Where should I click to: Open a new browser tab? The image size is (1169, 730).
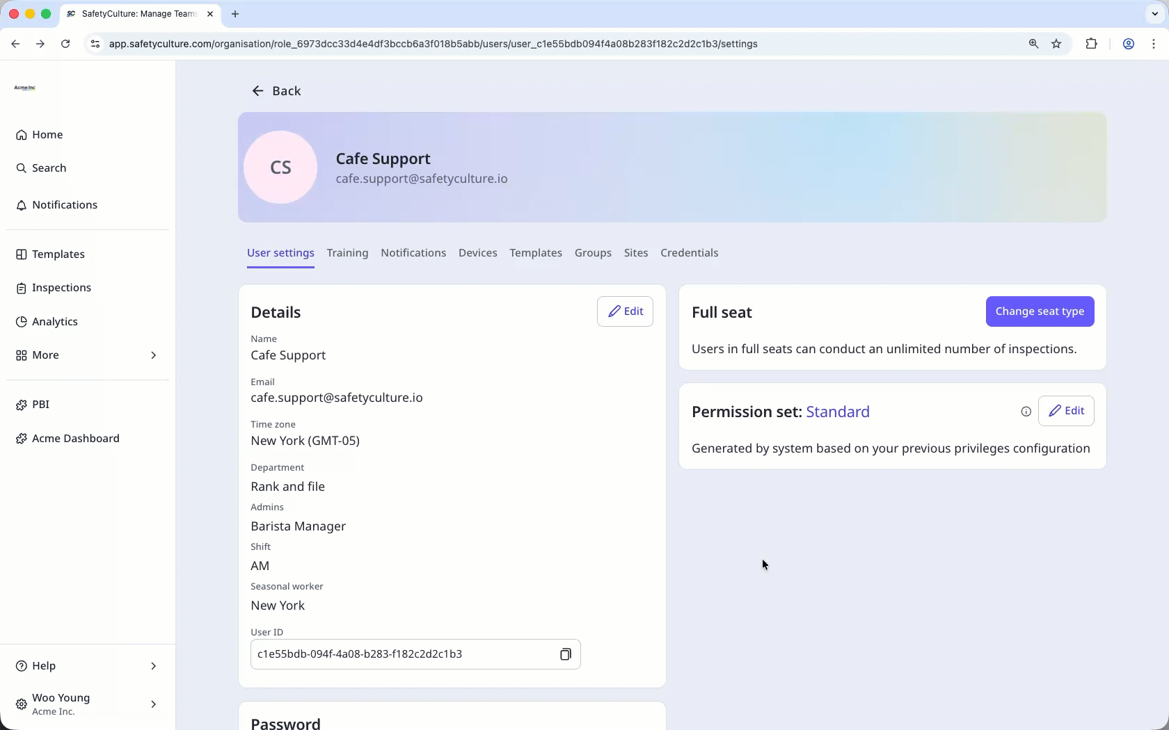click(235, 14)
